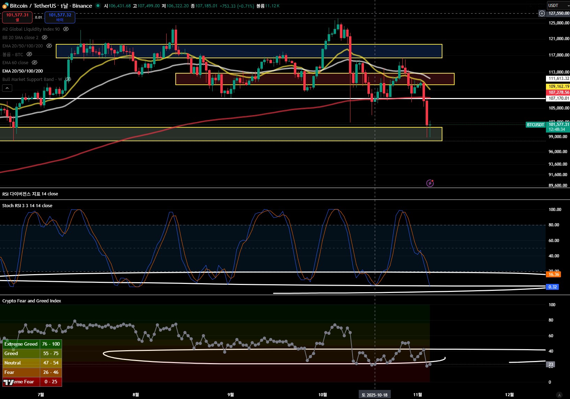
Task: Click the TradingView logo in the table
Action: pyautogui.click(x=8, y=382)
